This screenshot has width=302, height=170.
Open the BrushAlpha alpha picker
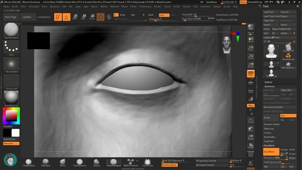point(11,65)
